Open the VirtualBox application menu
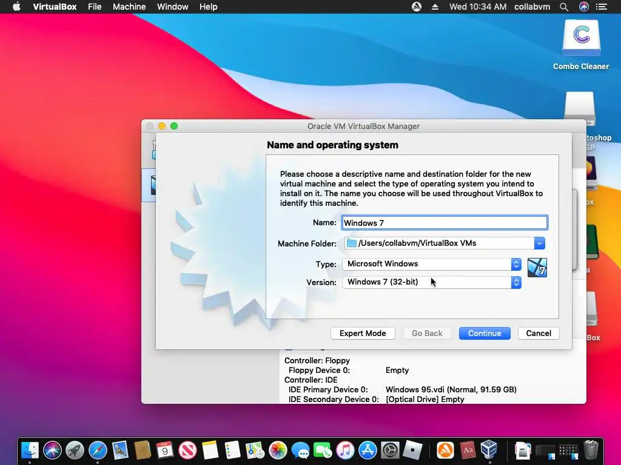The image size is (621, 465). point(55,7)
